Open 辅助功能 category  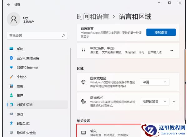37,123
